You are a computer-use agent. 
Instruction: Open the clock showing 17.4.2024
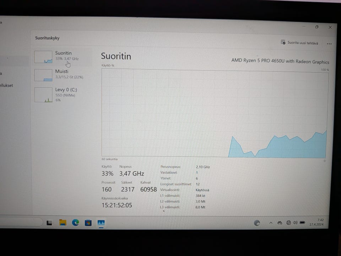pos(316,222)
